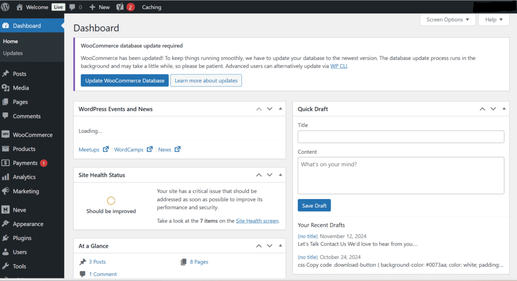Click the plus New icon in the admin bar

92,7
